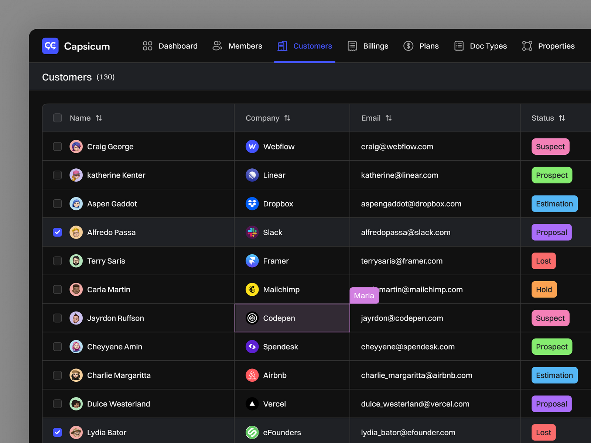591x443 pixels.
Task: Click the Framer company logo
Action: (x=252, y=261)
